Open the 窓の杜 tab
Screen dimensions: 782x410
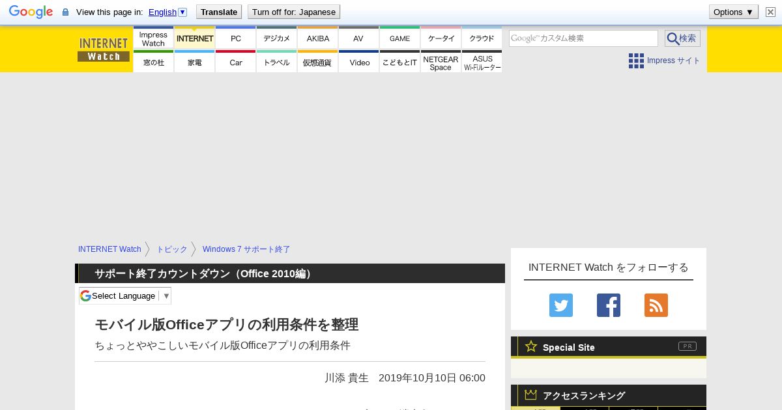click(x=153, y=62)
